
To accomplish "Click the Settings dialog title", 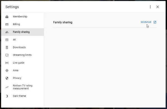I will tap(12, 7).
